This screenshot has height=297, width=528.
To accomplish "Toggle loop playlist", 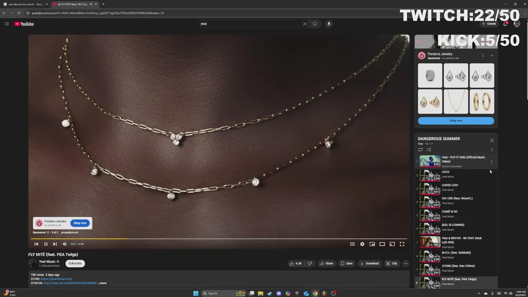I will pos(420,149).
